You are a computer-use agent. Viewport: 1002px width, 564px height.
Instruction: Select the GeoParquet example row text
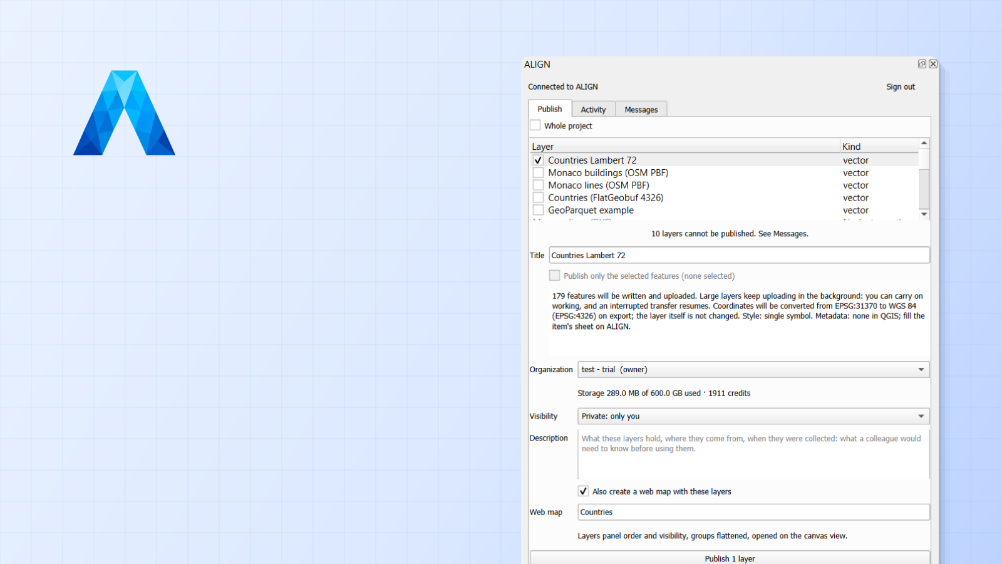591,211
